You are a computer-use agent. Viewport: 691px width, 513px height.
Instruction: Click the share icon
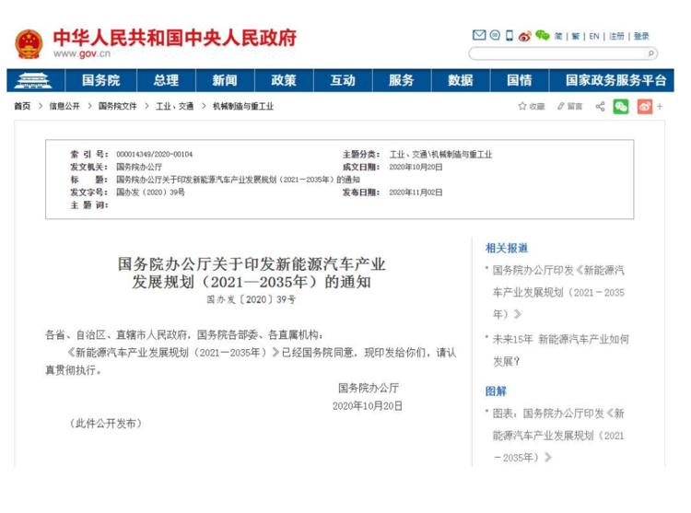600,106
